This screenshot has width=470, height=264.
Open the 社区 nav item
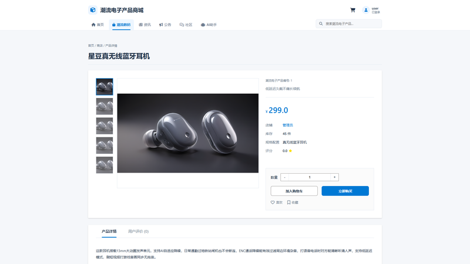pos(186,25)
